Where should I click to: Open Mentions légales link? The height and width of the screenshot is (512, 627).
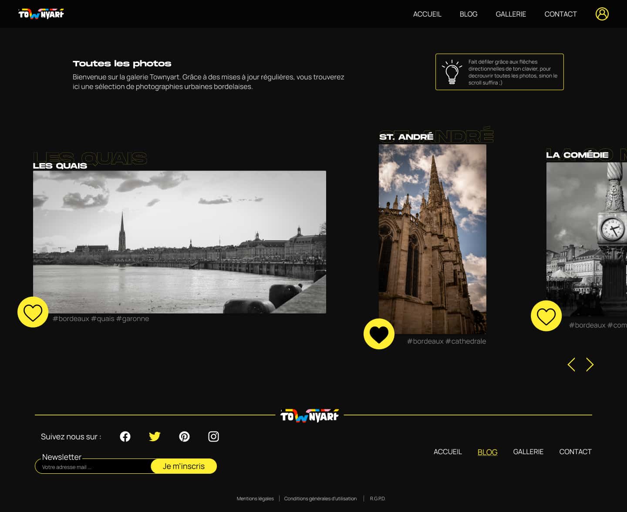pyautogui.click(x=255, y=499)
